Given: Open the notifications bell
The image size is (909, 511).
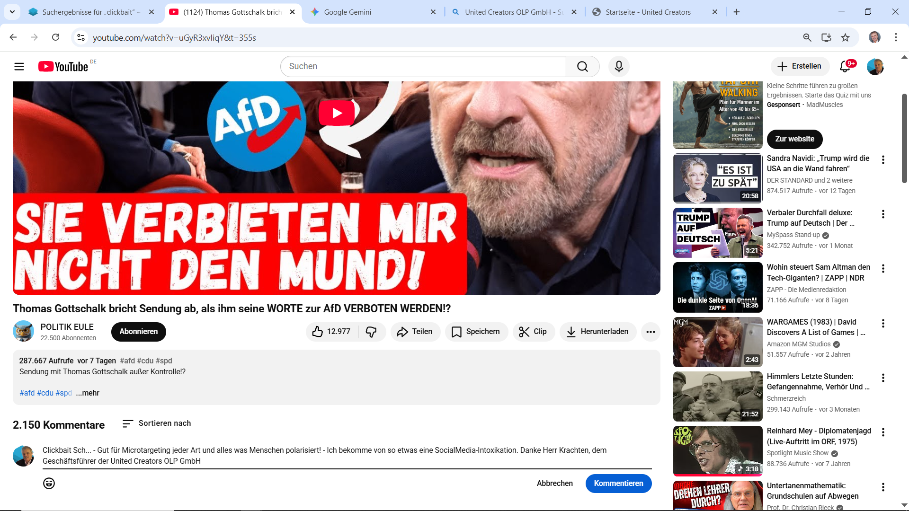Looking at the screenshot, I should tap(845, 66).
